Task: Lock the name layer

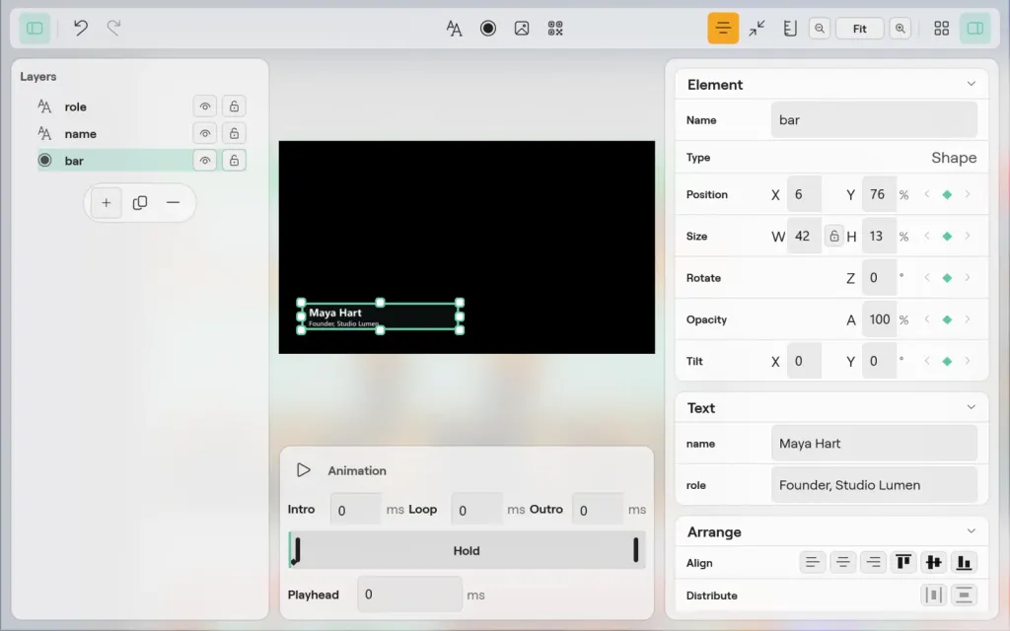Action: (x=234, y=133)
